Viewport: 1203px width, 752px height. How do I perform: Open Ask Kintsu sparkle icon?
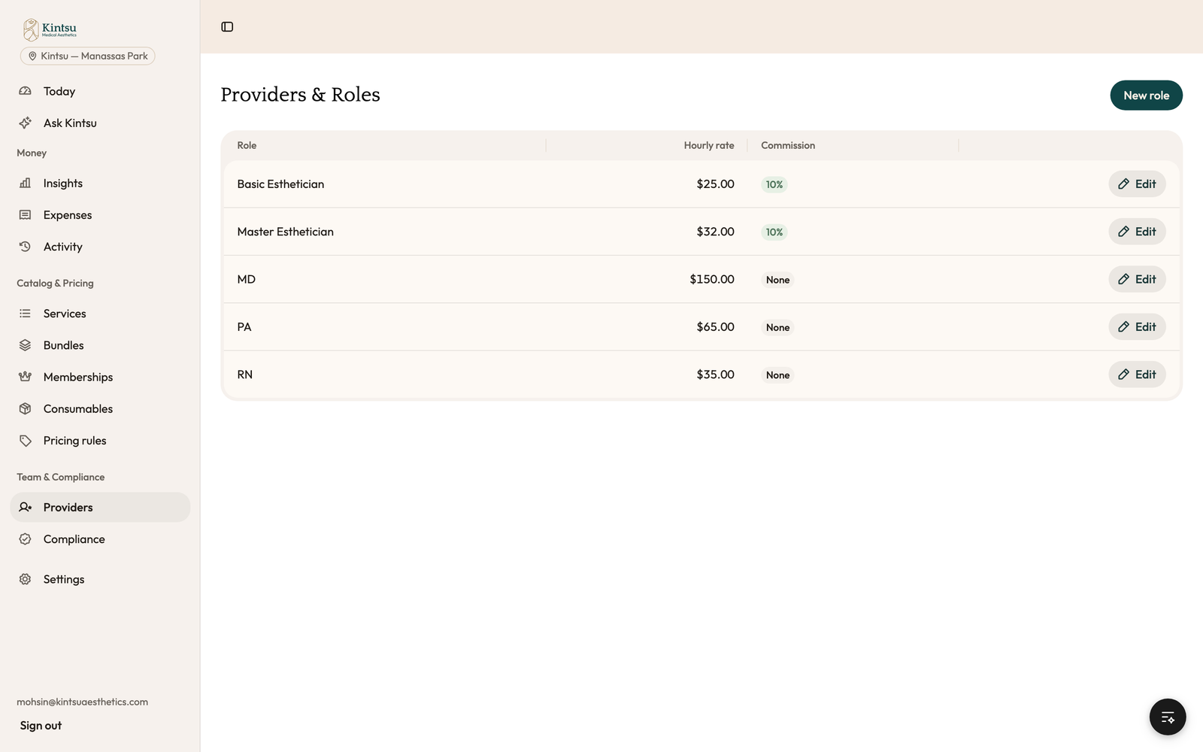[x=26, y=123]
